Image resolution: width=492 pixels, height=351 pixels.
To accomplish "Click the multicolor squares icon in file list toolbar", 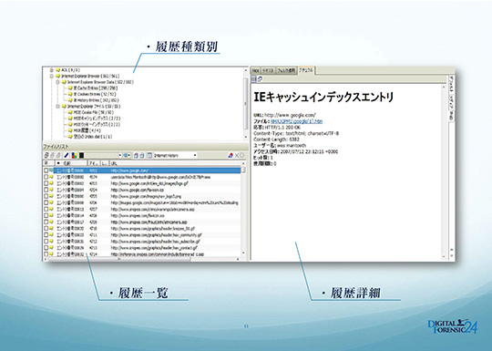I will pyautogui.click(x=74, y=155).
